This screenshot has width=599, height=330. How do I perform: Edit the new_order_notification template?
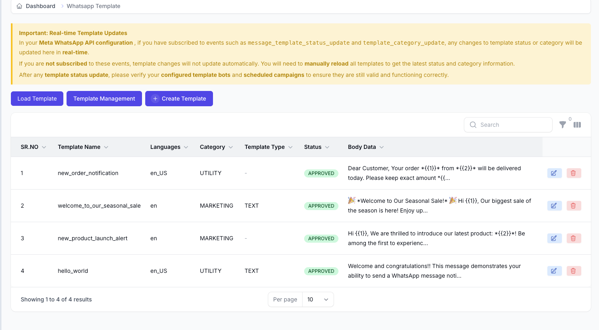[x=554, y=173]
